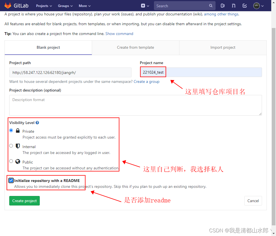Switch to the Import project tab

(x=223, y=47)
